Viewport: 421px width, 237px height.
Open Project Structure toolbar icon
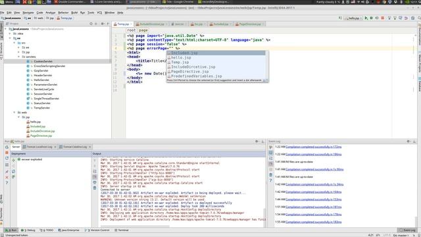(412, 18)
